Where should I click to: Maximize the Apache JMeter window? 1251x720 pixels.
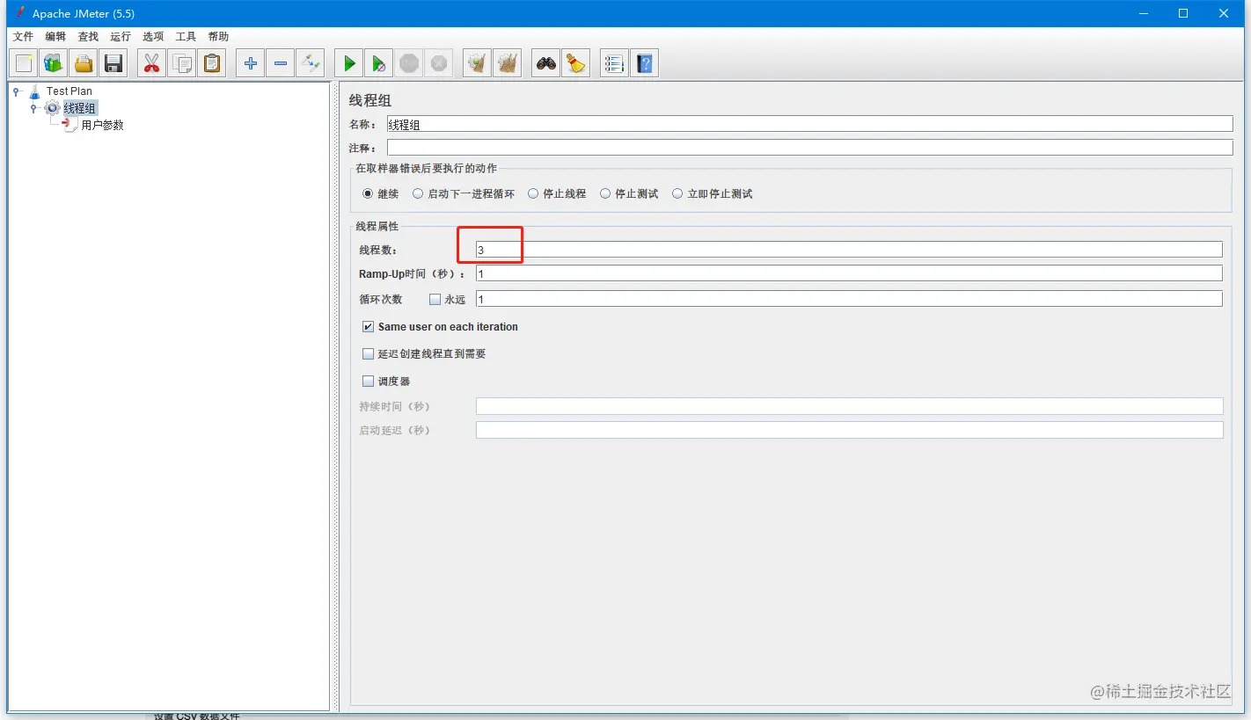1183,13
